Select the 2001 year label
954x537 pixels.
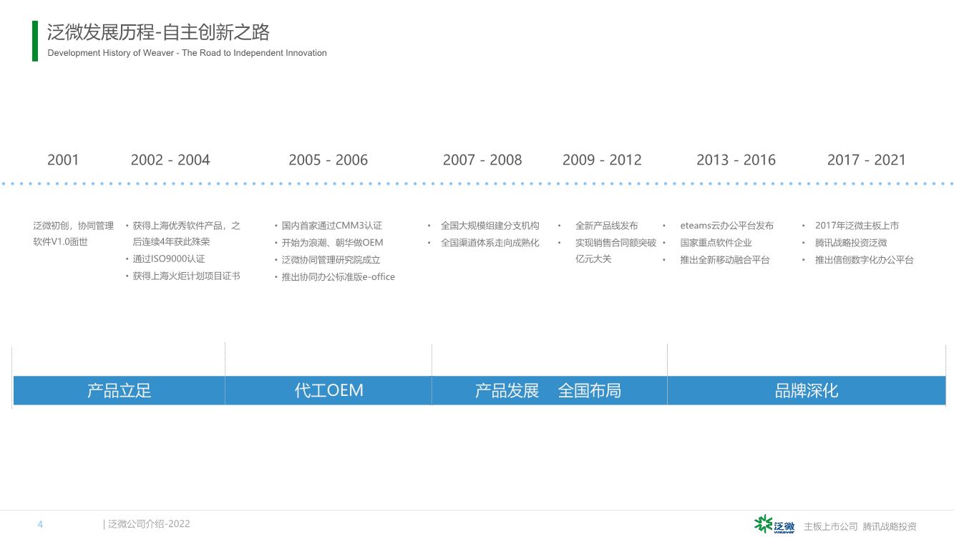coord(63,160)
